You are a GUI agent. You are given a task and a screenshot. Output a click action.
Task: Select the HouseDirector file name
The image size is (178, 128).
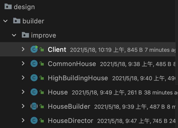pos(70,121)
